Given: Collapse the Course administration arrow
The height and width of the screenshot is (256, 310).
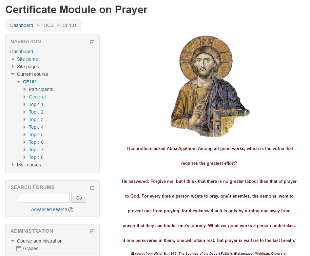Looking at the screenshot, I should (13, 241).
